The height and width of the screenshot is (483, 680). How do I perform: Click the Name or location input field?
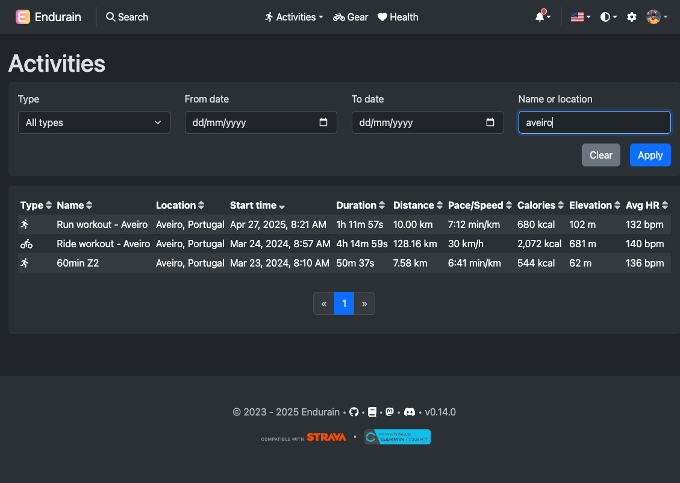tap(594, 122)
